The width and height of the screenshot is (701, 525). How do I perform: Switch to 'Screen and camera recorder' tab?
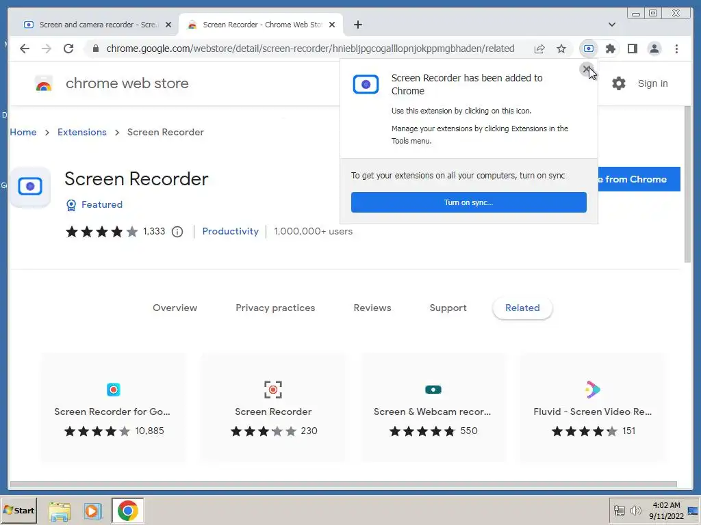pos(92,25)
